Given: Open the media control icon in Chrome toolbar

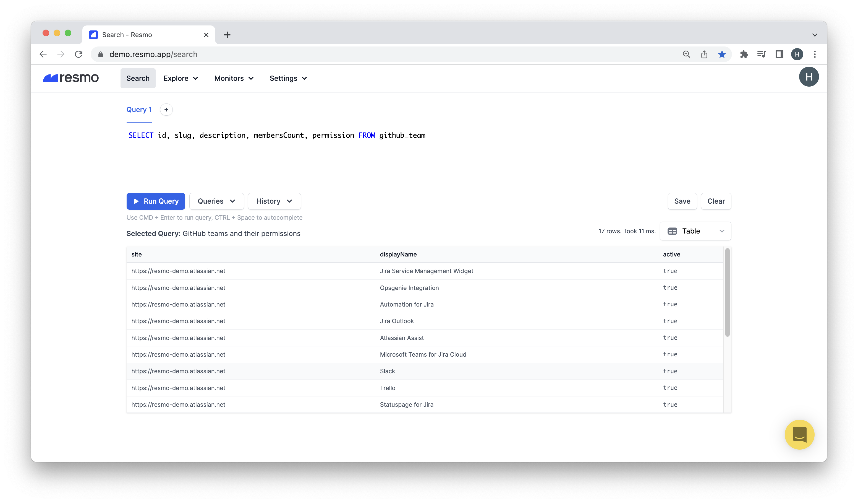Looking at the screenshot, I should click(762, 54).
